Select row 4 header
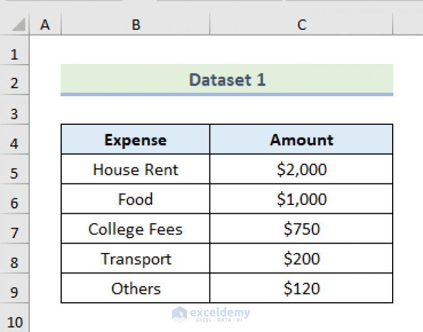This screenshot has height=332, width=423. pyautogui.click(x=14, y=139)
